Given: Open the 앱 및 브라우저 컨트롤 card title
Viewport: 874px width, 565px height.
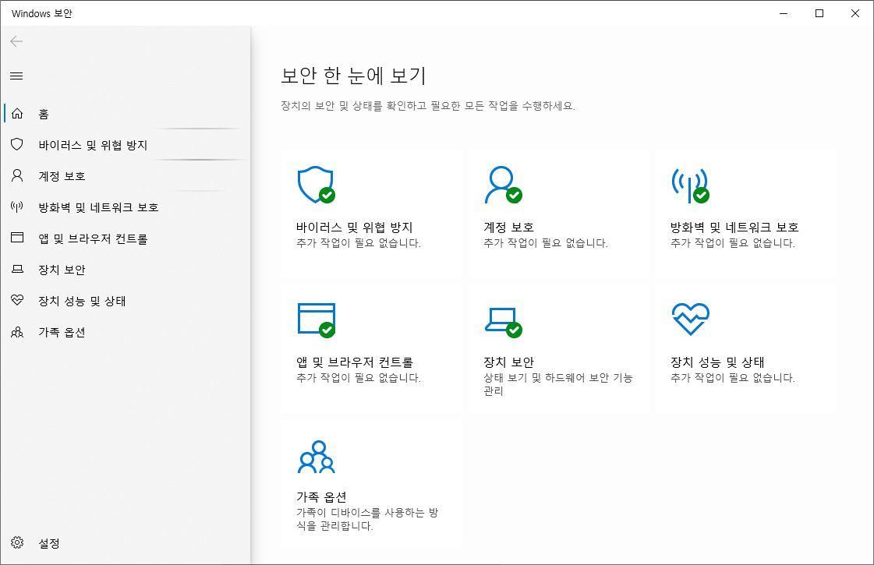Looking at the screenshot, I should pyautogui.click(x=355, y=362).
